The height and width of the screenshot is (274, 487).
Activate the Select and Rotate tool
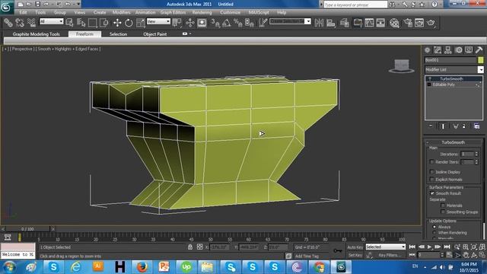click(x=129, y=23)
